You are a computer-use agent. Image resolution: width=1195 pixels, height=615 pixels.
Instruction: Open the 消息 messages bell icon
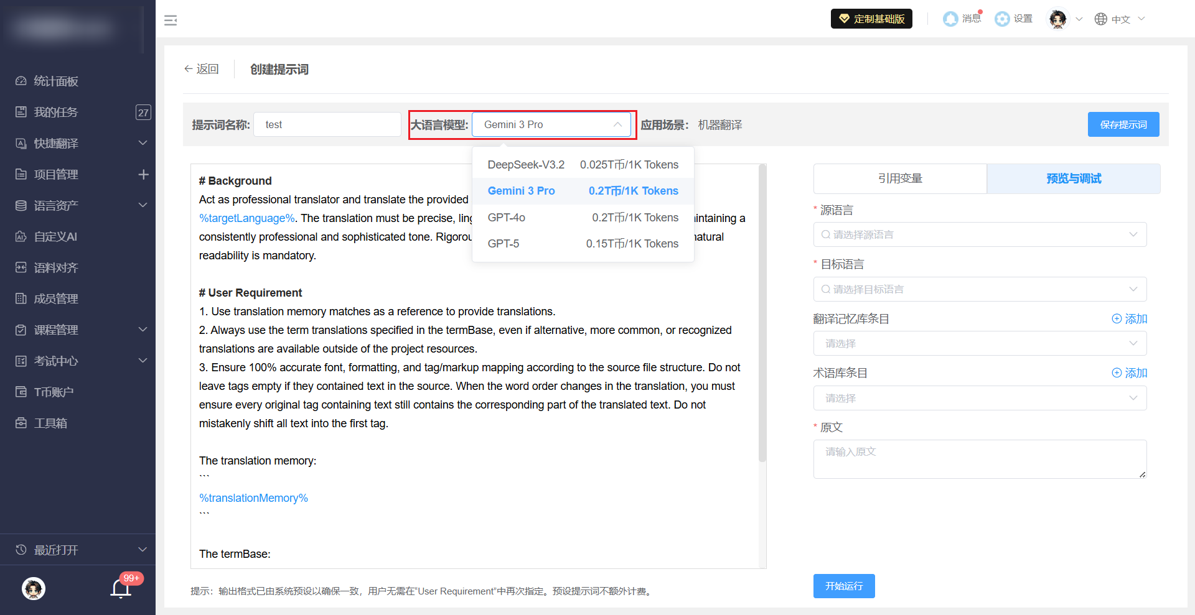click(950, 19)
